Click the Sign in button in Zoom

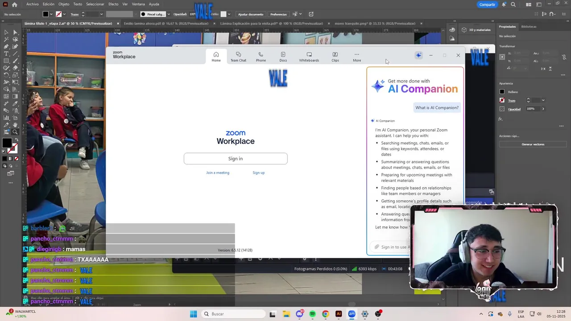click(236, 159)
